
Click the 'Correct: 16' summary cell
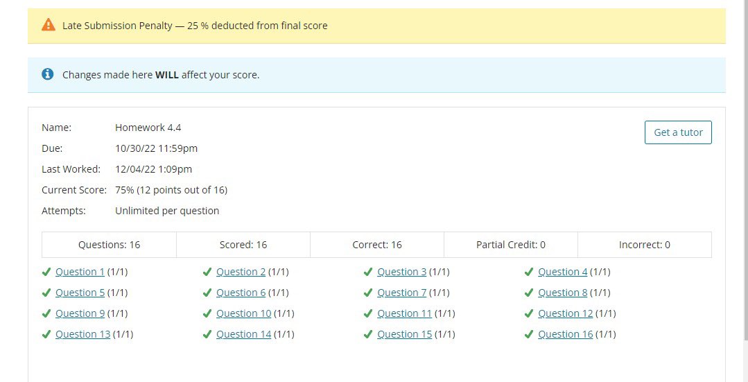(377, 245)
